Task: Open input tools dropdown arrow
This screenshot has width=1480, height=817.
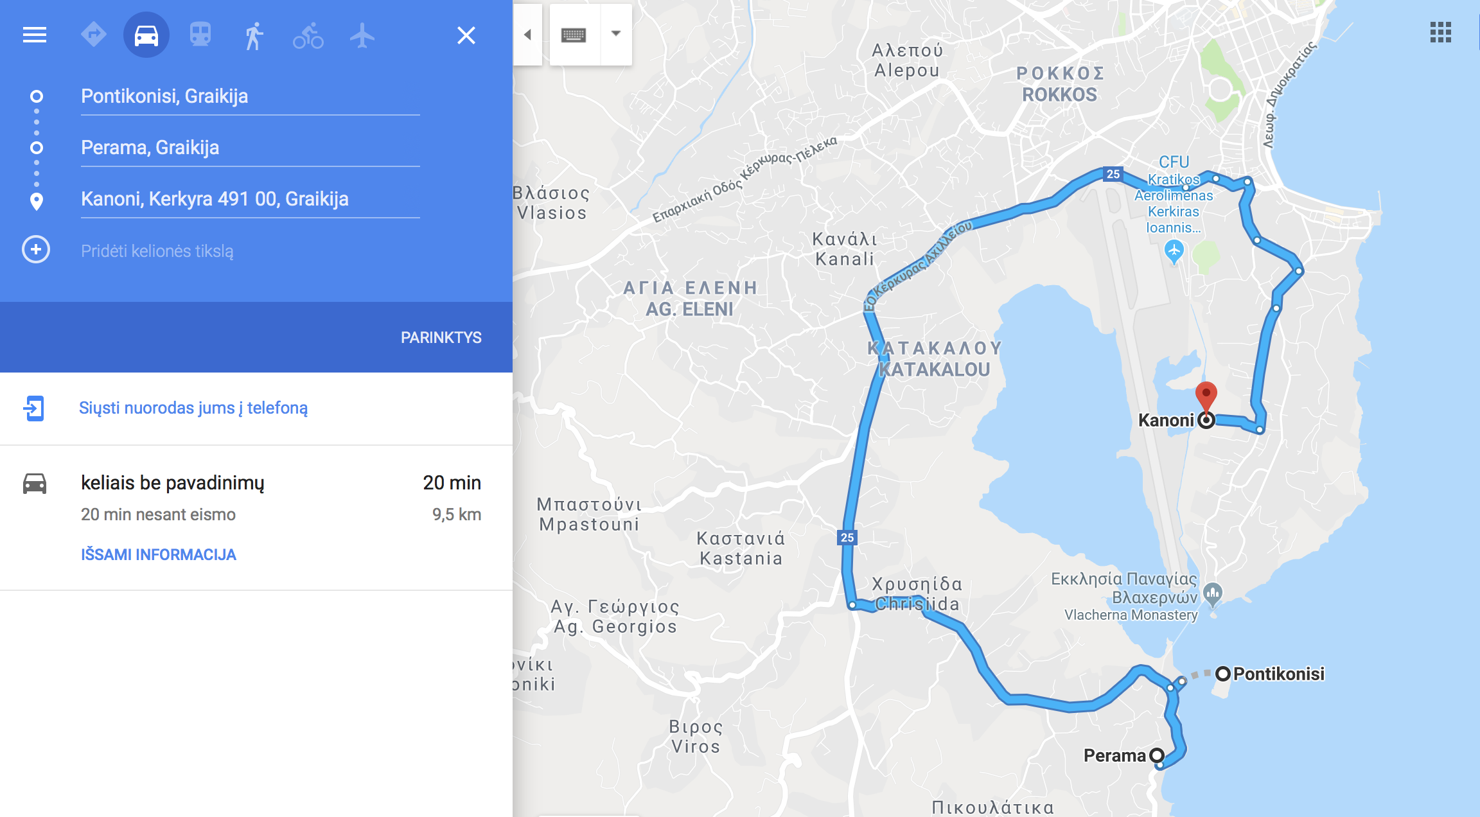Action: click(616, 34)
